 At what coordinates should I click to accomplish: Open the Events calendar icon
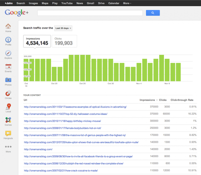[x=8, y=67]
